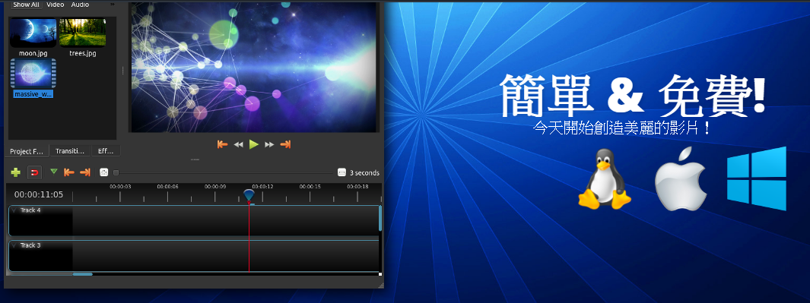Collapse Track 3 with its arrow

pos(14,246)
